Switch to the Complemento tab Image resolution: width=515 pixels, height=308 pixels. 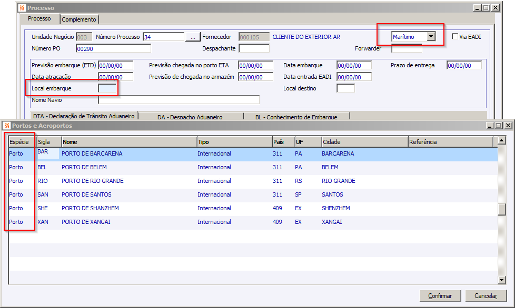point(79,19)
